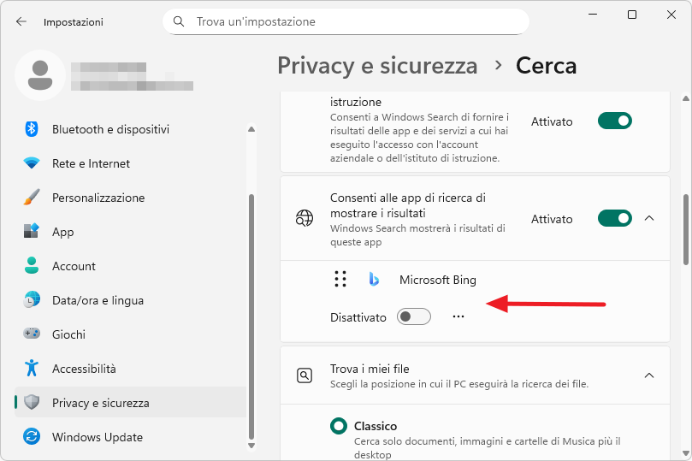Select Account in the sidebar
Screen dimensions: 692x461
point(131,266)
